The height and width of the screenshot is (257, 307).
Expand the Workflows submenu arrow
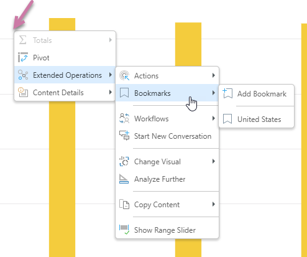click(214, 118)
